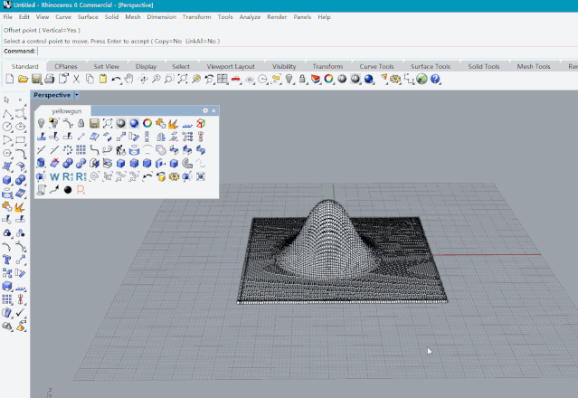Open the Perspective viewport dropdown arrow
578x398 pixels.
77,95
